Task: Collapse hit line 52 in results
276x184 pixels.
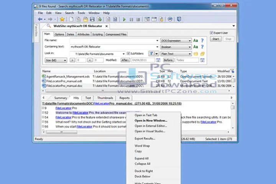Action: 43,113
